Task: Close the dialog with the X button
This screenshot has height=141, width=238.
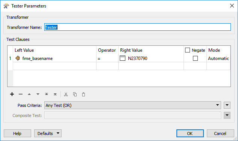Action: 232,6
